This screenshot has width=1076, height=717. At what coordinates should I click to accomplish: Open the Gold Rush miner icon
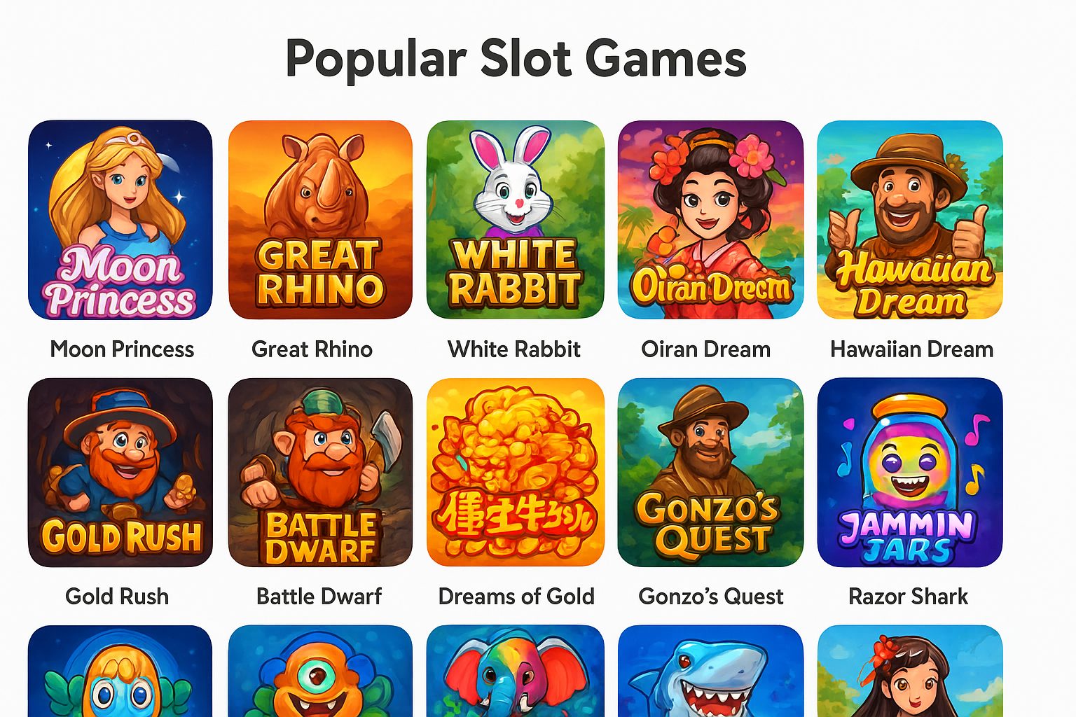click(x=120, y=473)
